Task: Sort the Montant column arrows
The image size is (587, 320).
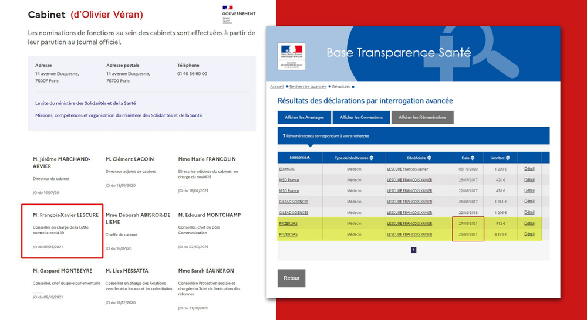Action: point(508,158)
